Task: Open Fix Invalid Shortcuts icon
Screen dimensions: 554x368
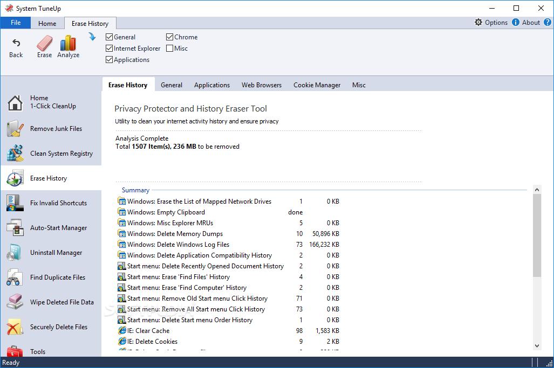Action: pos(15,203)
